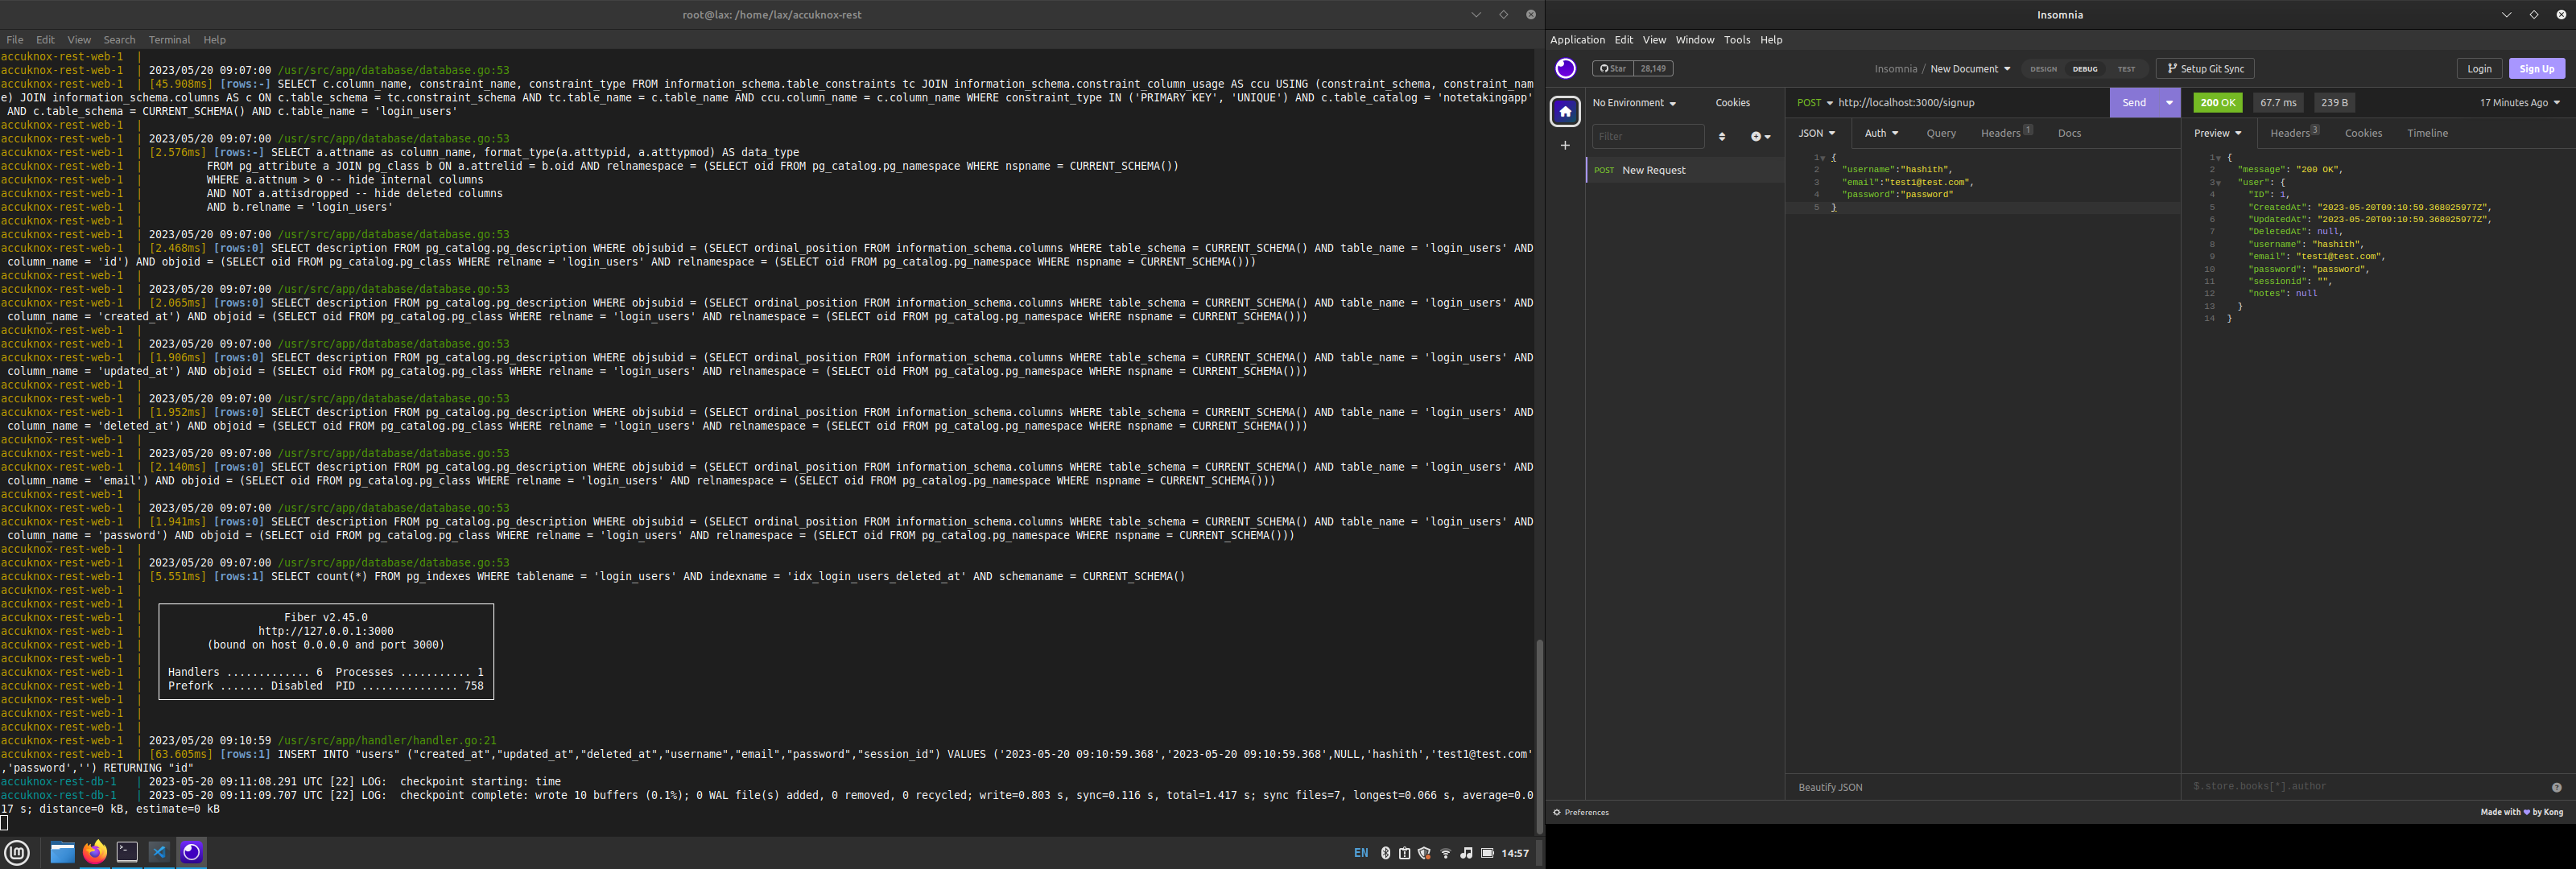Click the Insomnia home dashboard icon
2576x869 pixels.
click(1565, 111)
